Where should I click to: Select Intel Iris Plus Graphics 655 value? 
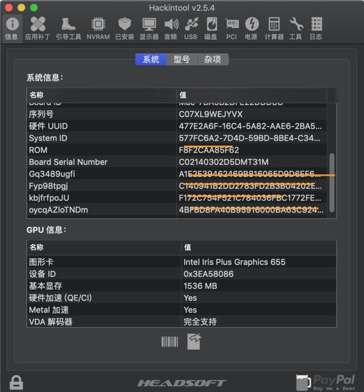pos(234,262)
